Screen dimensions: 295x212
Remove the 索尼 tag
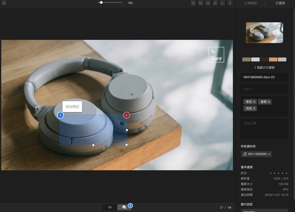(x=254, y=102)
